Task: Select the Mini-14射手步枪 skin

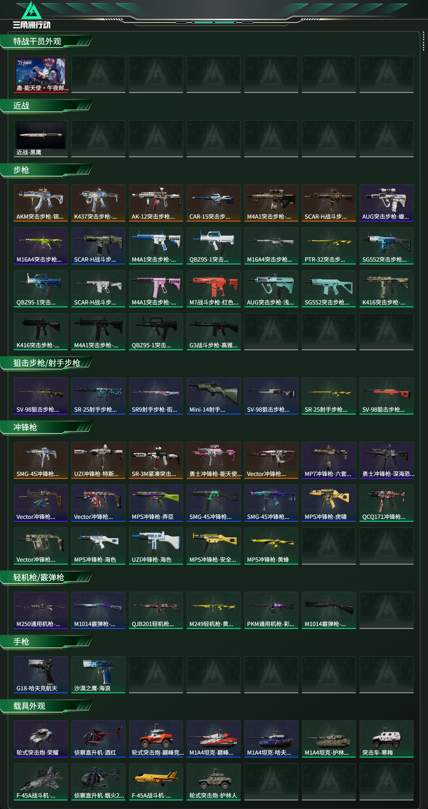Action: coord(213,396)
